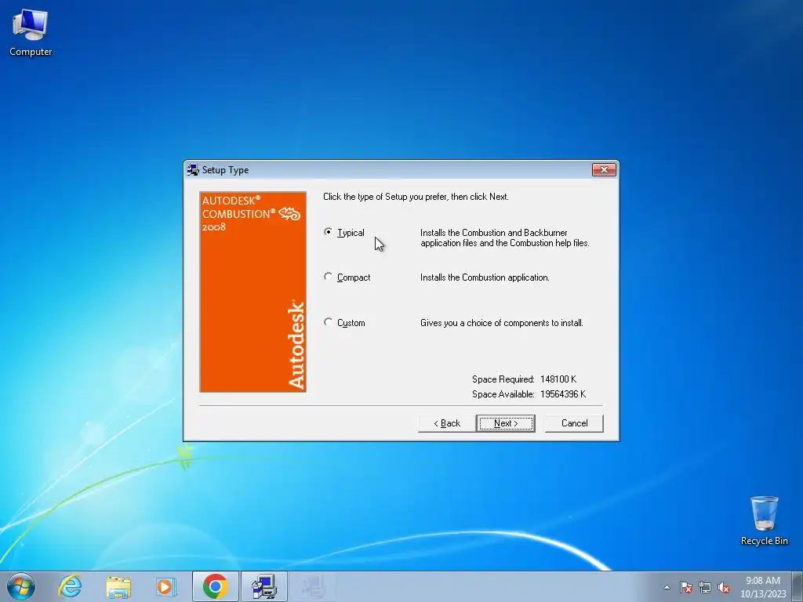The image size is (803, 602).
Task: Click the Setup Type title bar installer icon
Action: [193, 170]
